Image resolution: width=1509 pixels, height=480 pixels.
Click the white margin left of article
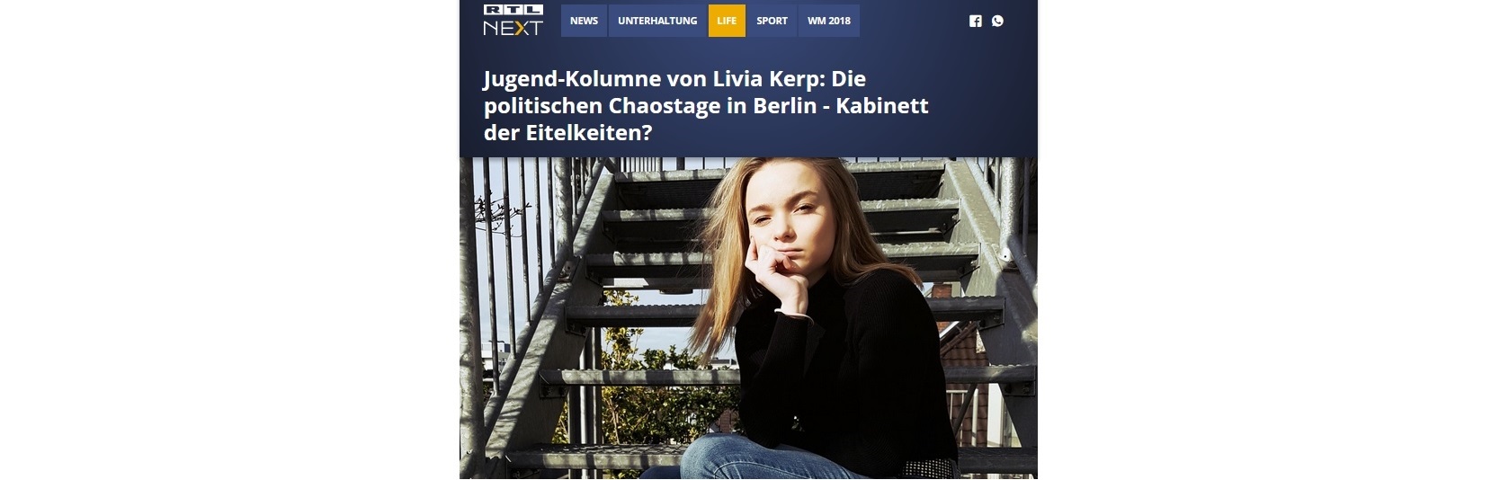229,240
